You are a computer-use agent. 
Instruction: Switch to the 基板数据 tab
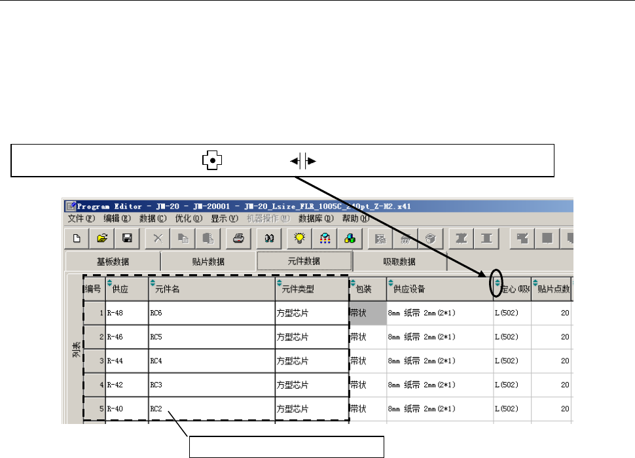113,261
